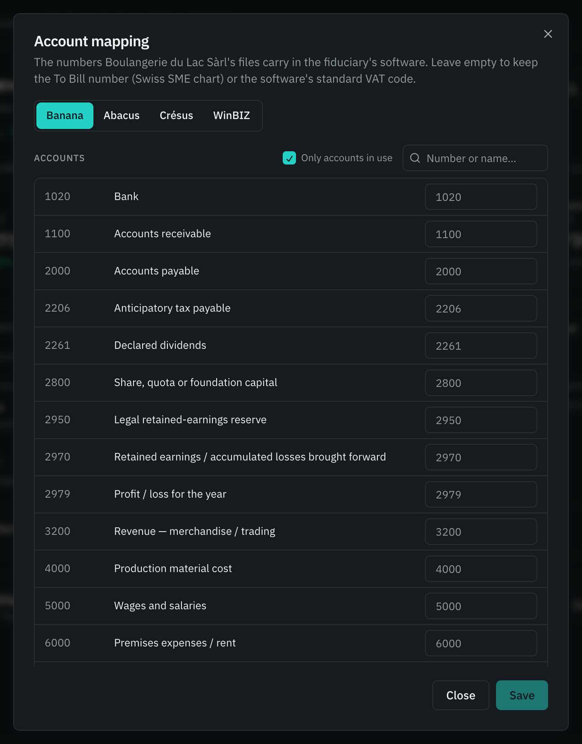Edit the mapping field for account 2970
This screenshot has width=582, height=744.
(481, 457)
